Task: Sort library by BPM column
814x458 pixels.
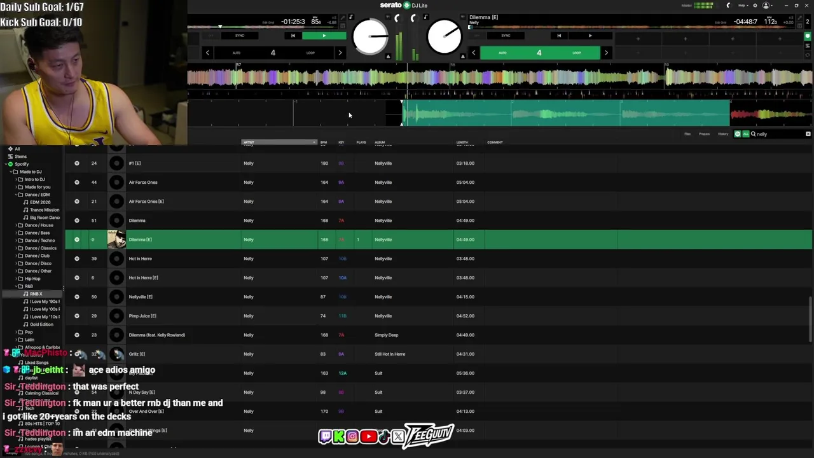Action: [323, 142]
